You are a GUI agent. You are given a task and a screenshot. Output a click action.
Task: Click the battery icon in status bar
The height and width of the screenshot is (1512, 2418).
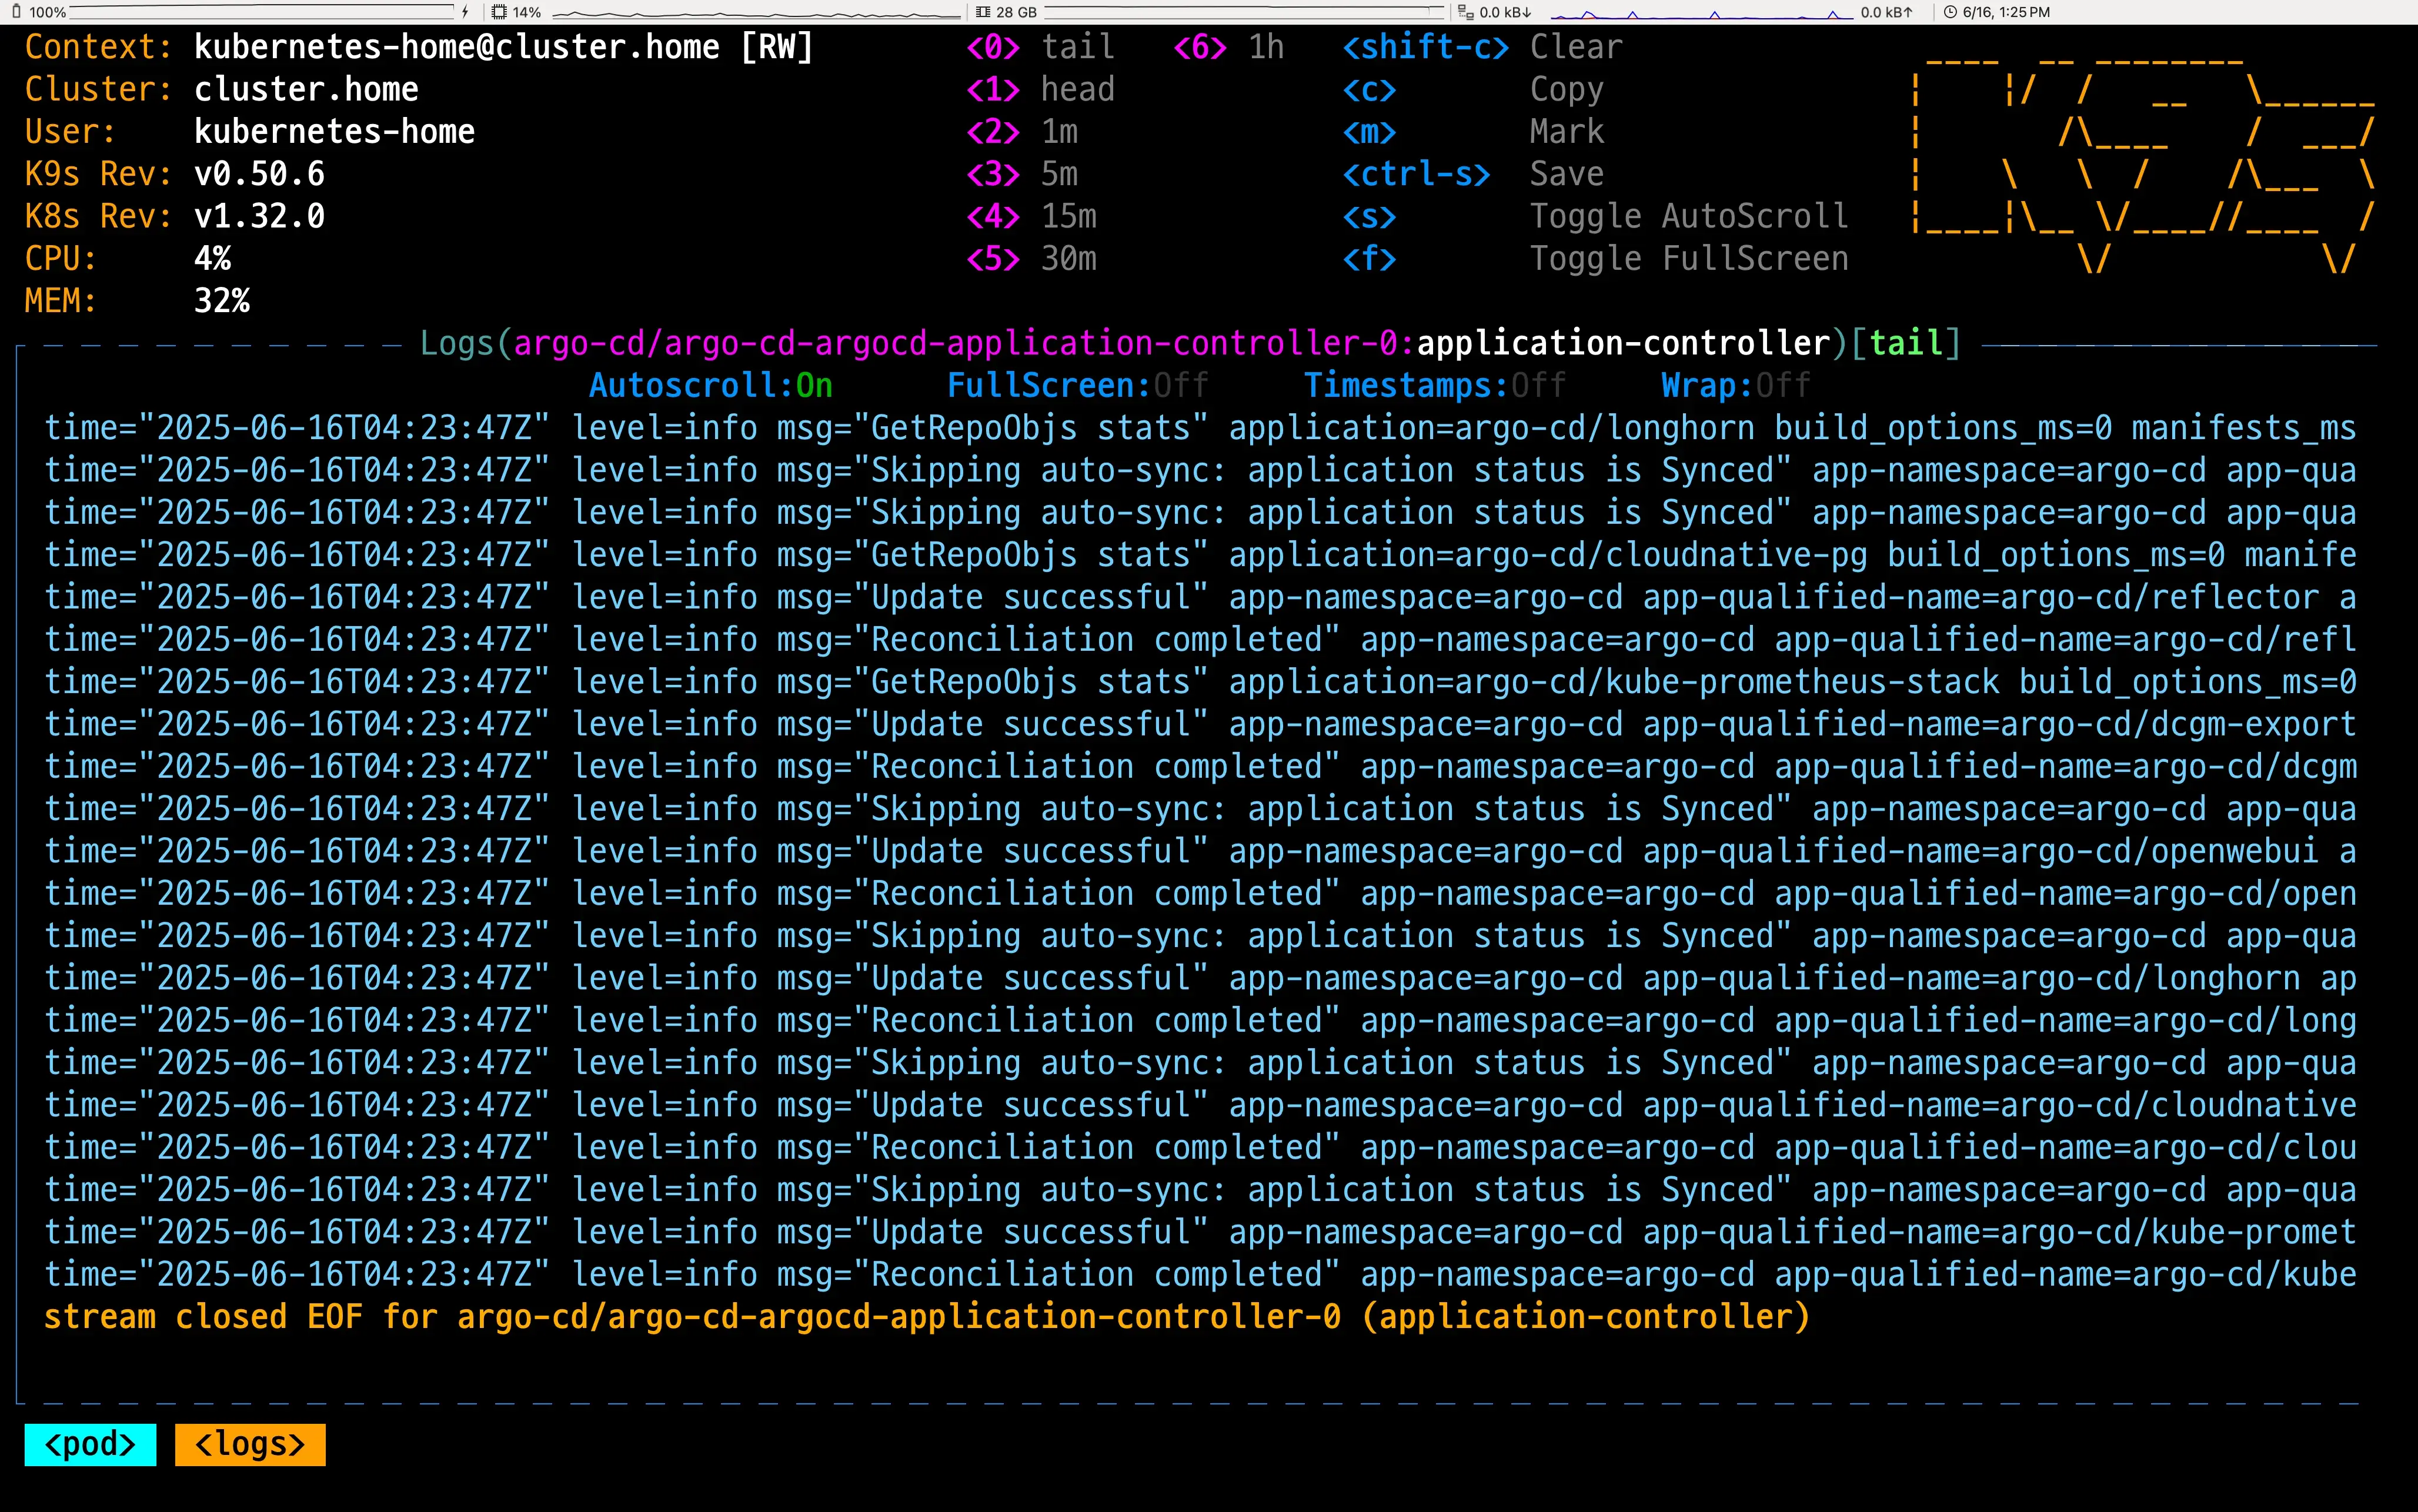(x=15, y=12)
